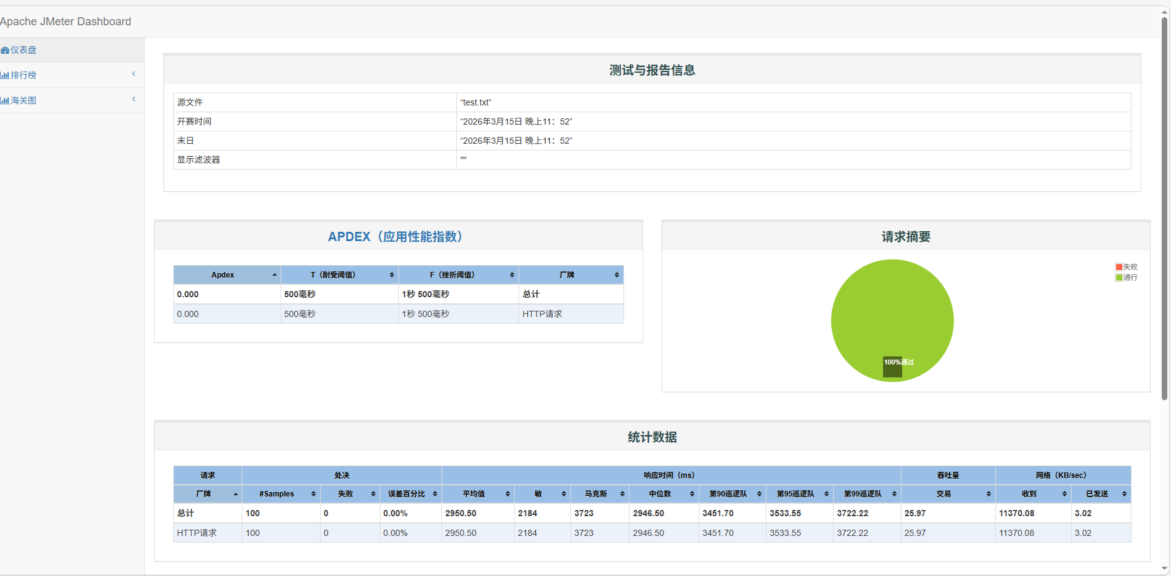
Task: Sort statistics table by 第90巡逻队 column
Action: click(x=733, y=494)
